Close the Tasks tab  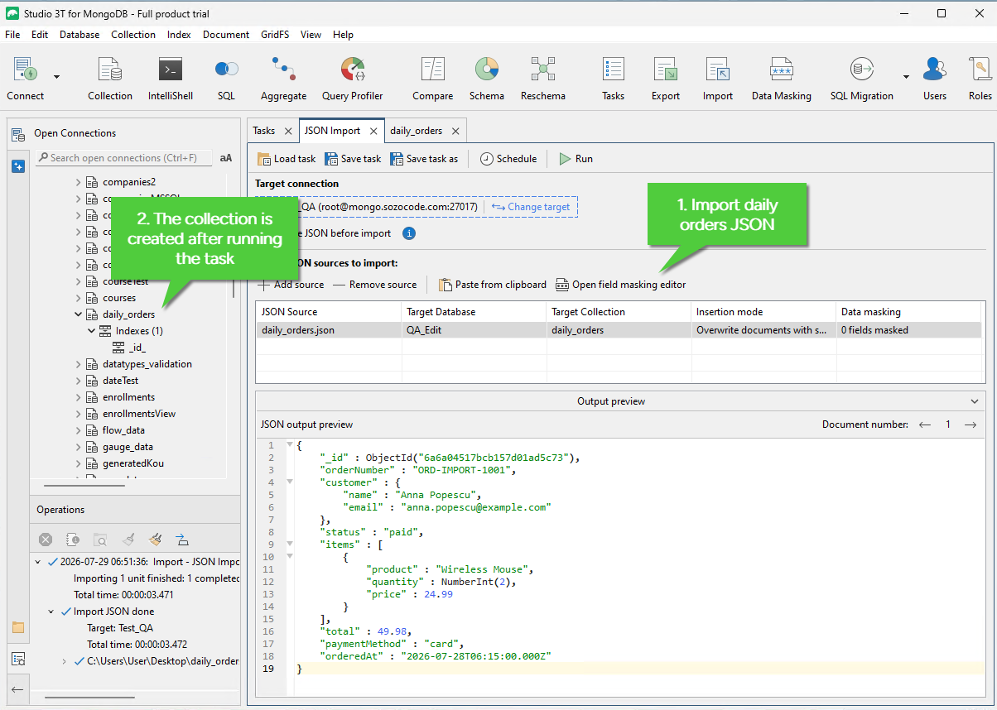click(288, 131)
